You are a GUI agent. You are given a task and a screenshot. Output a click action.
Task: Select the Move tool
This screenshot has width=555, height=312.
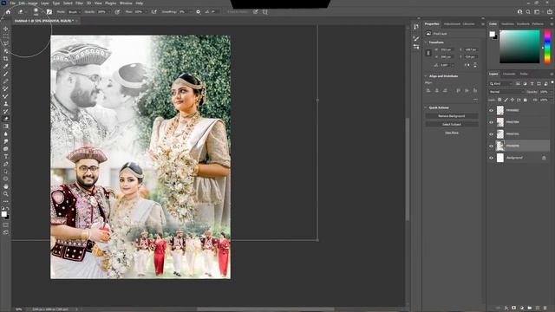tap(6, 29)
